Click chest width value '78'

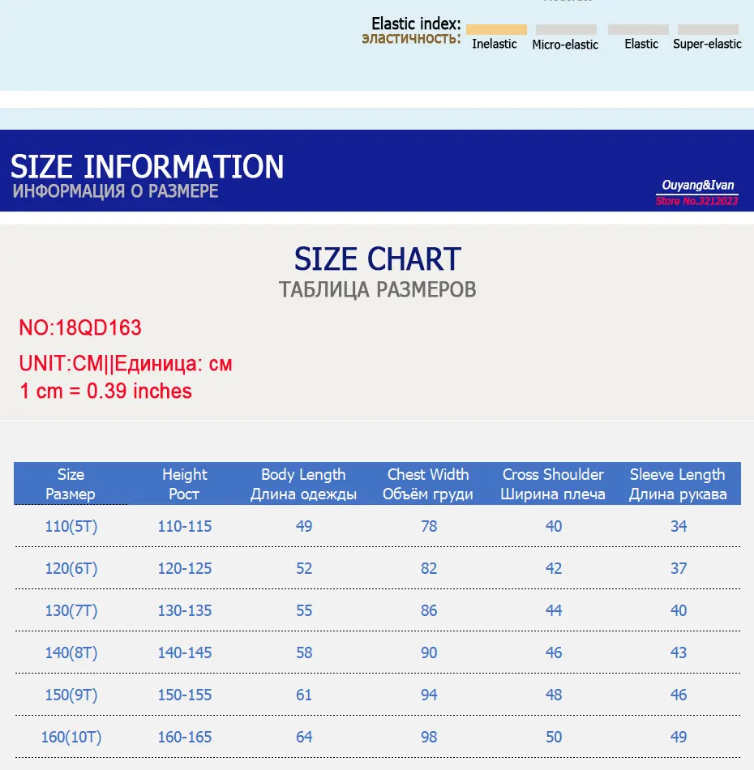[429, 526]
